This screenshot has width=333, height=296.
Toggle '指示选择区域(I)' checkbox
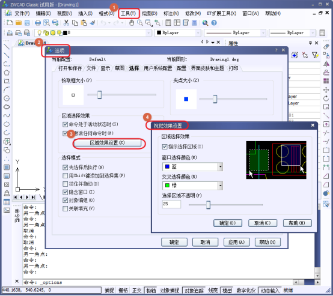tap(164, 146)
